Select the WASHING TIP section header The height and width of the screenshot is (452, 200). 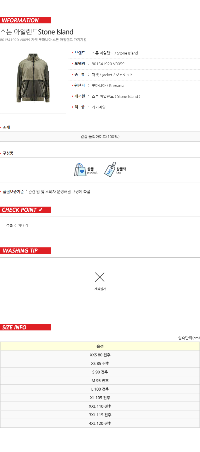25,251
